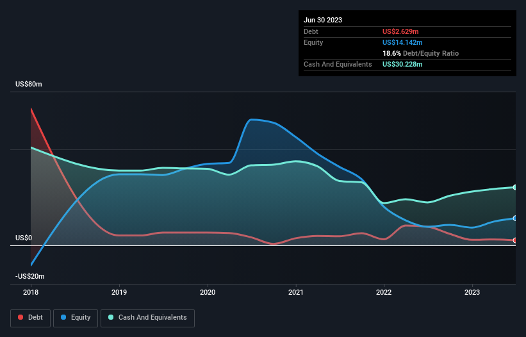Viewport: 526px width, 337px height.
Task: Click the US$0 y-axis label
Action: [x=24, y=238]
